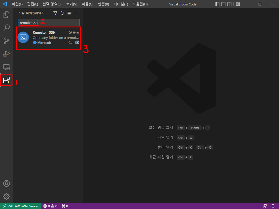279x209 pixels.
Task: Toggle the secondary side bar layout button
Action: (229, 4)
